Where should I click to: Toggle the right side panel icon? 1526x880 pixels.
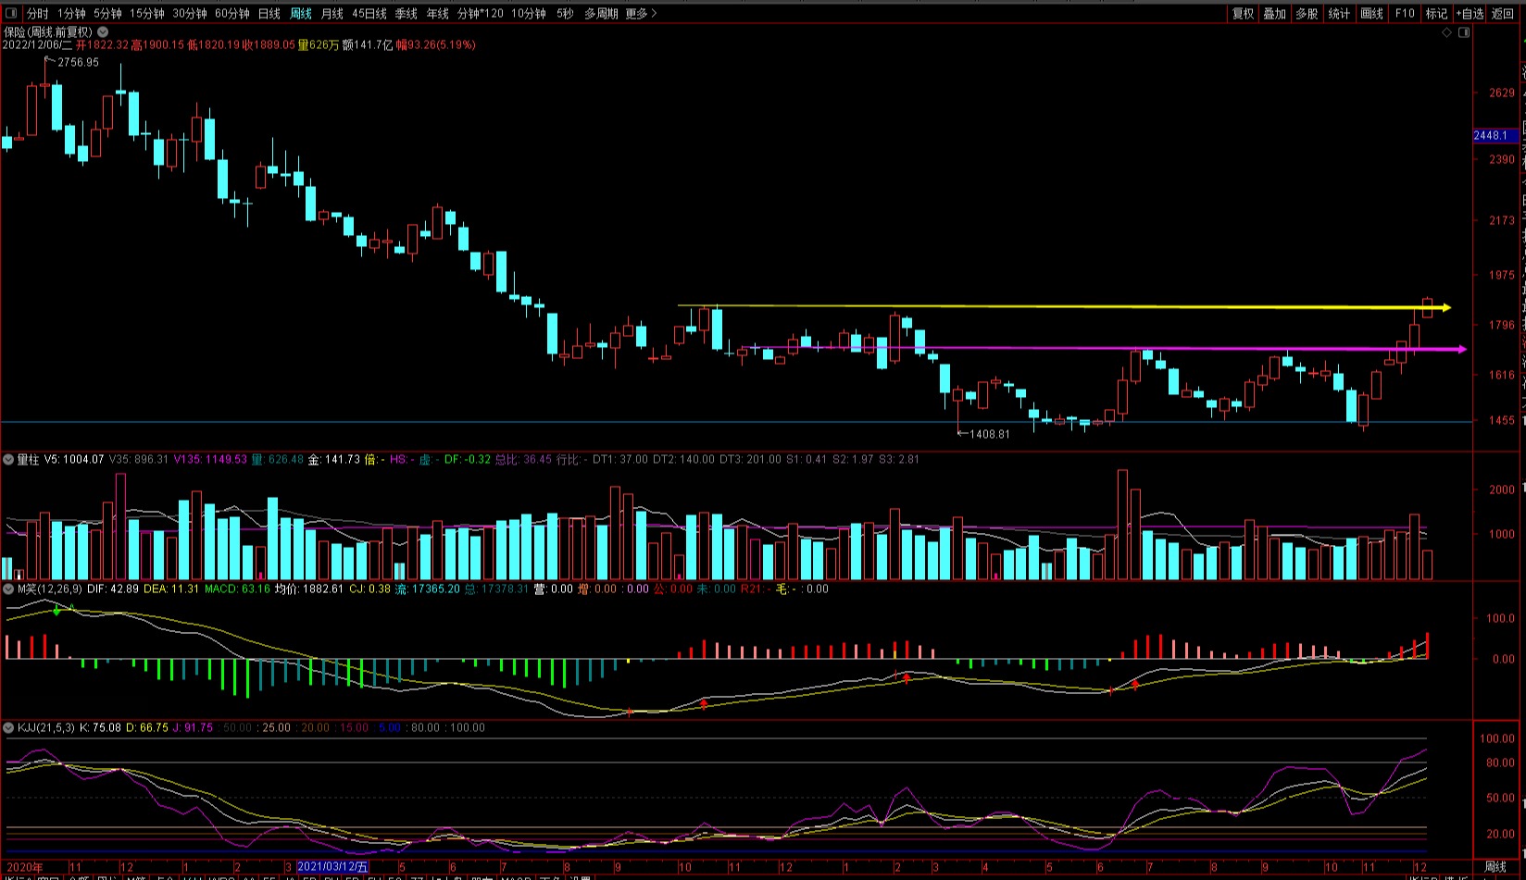click(x=1464, y=32)
